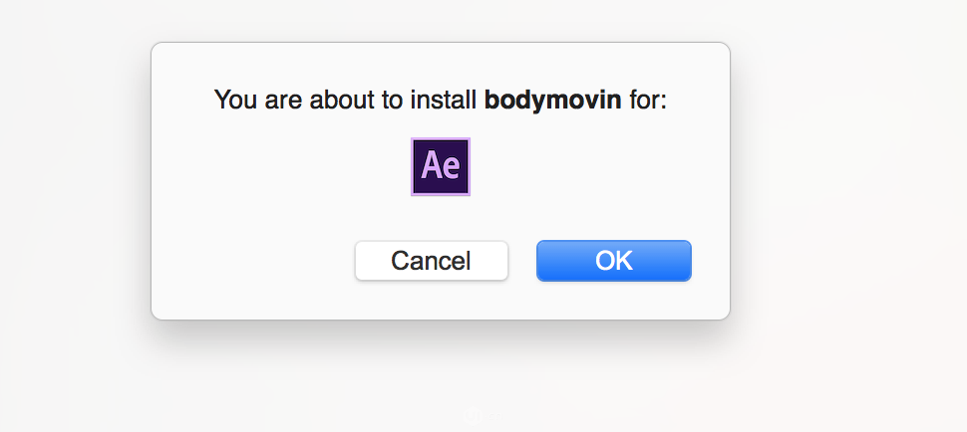Screen dimensions: 967x432
Task: Confirm bodymovin installation with OK
Action: coord(613,261)
